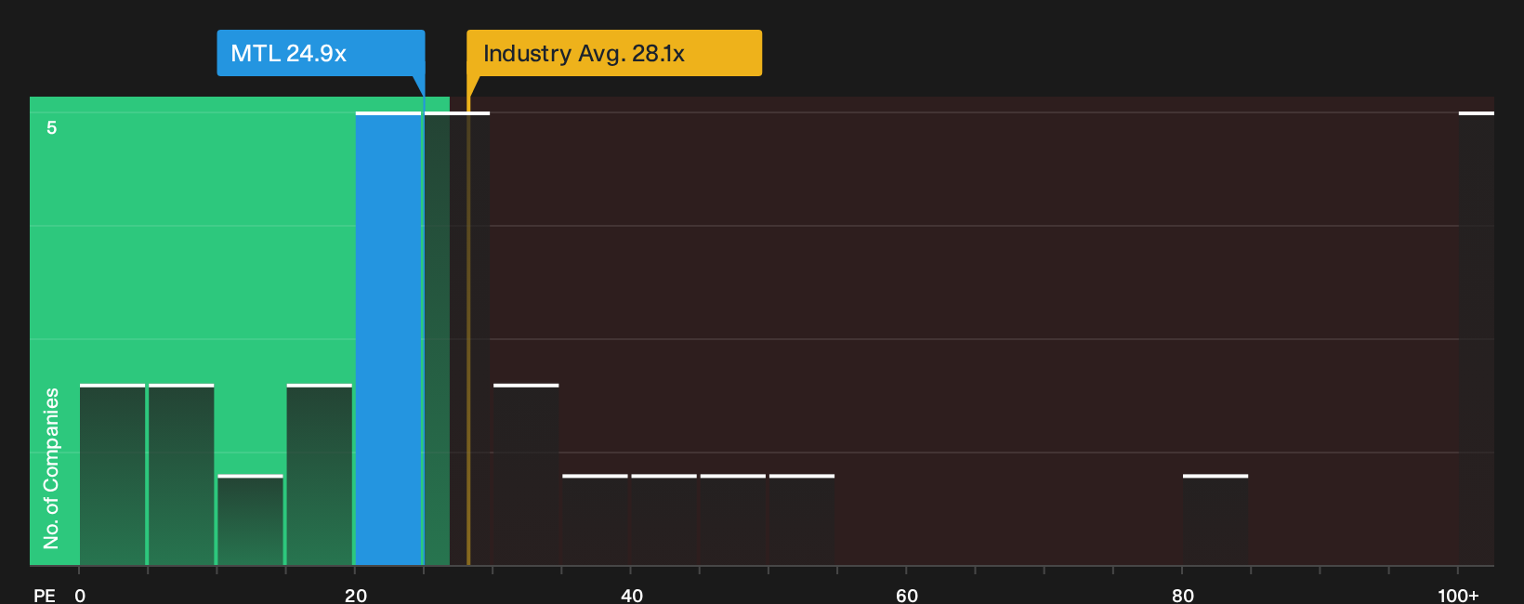Click the x-axis label 40

632,595
